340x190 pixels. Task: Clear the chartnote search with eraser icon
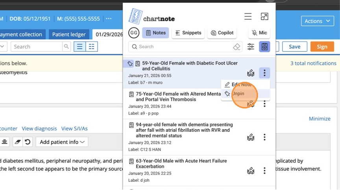[x=237, y=47]
